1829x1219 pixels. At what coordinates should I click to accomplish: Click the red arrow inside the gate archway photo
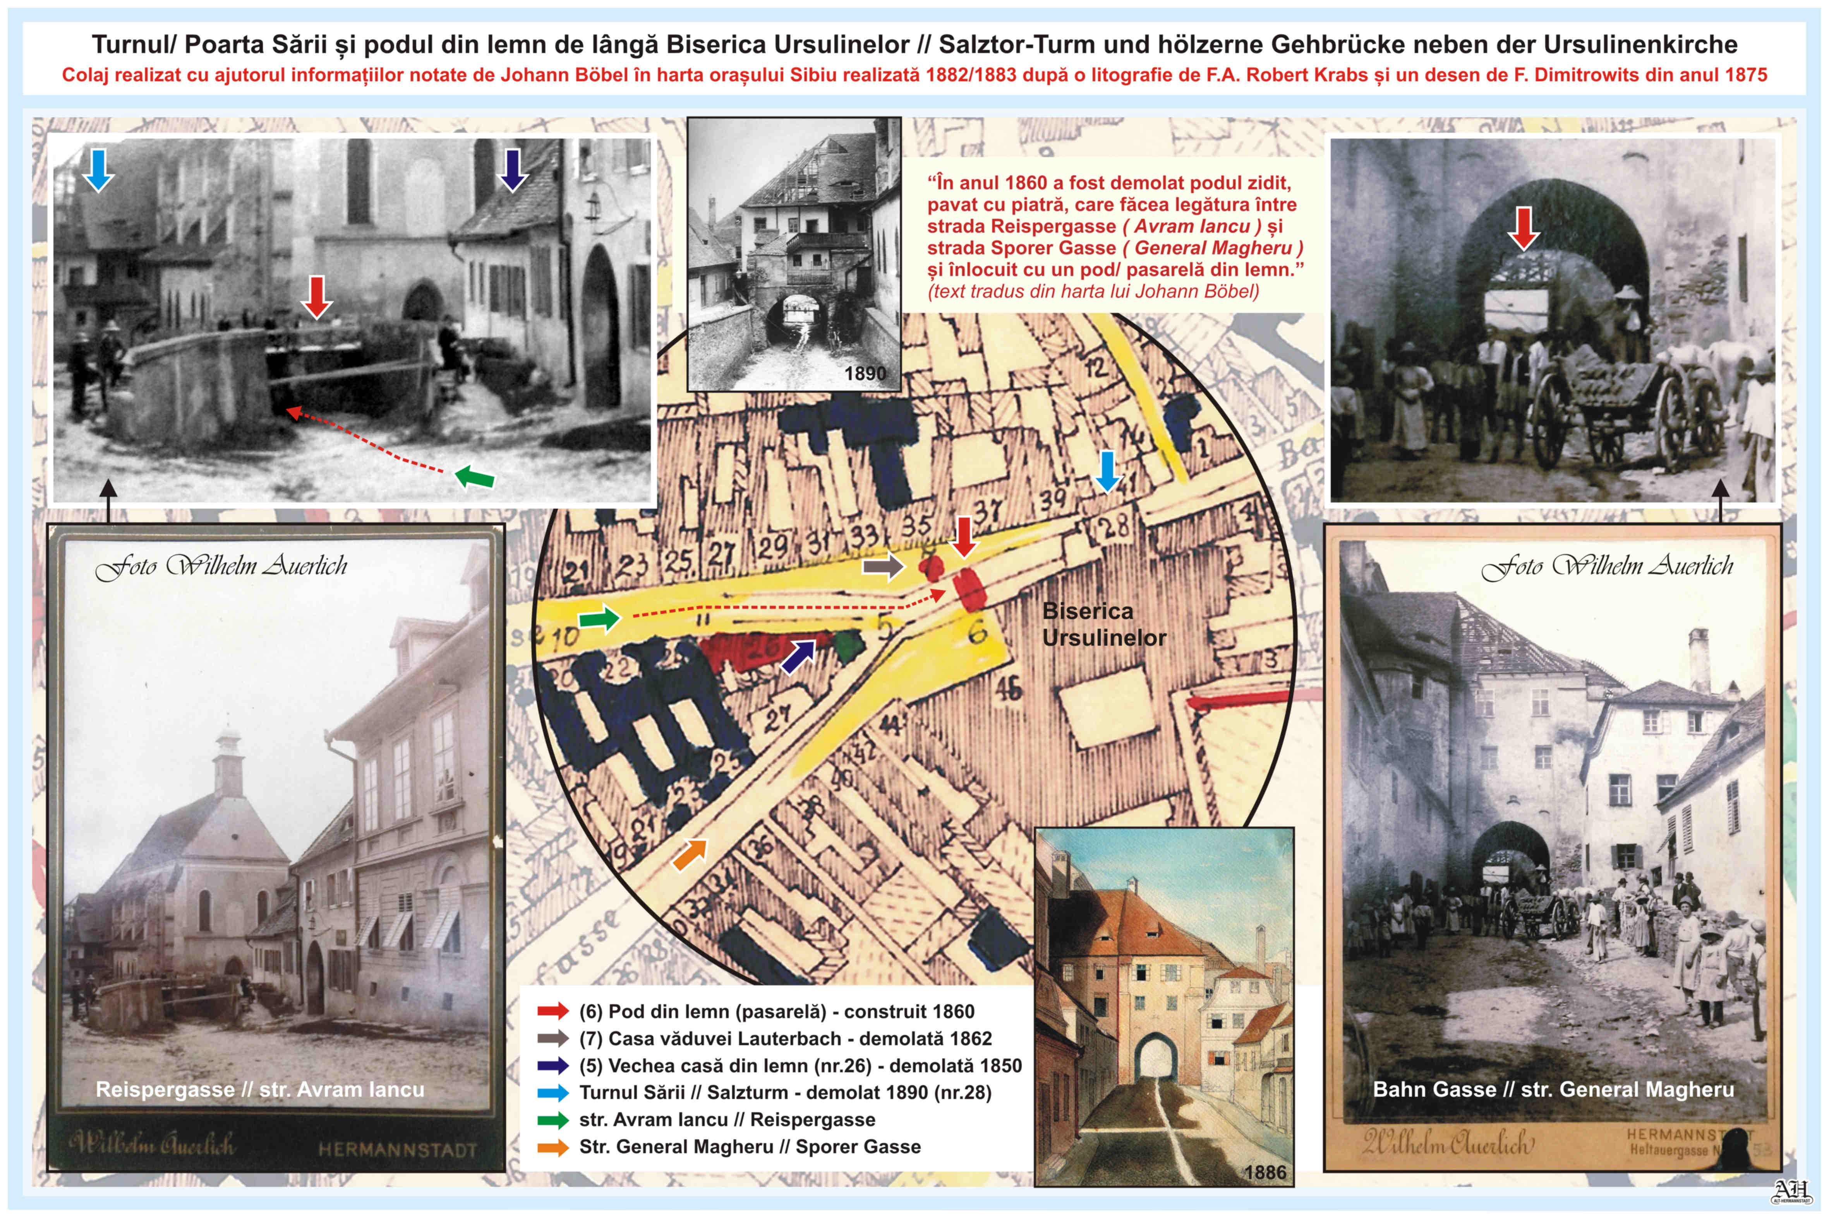tap(1524, 228)
